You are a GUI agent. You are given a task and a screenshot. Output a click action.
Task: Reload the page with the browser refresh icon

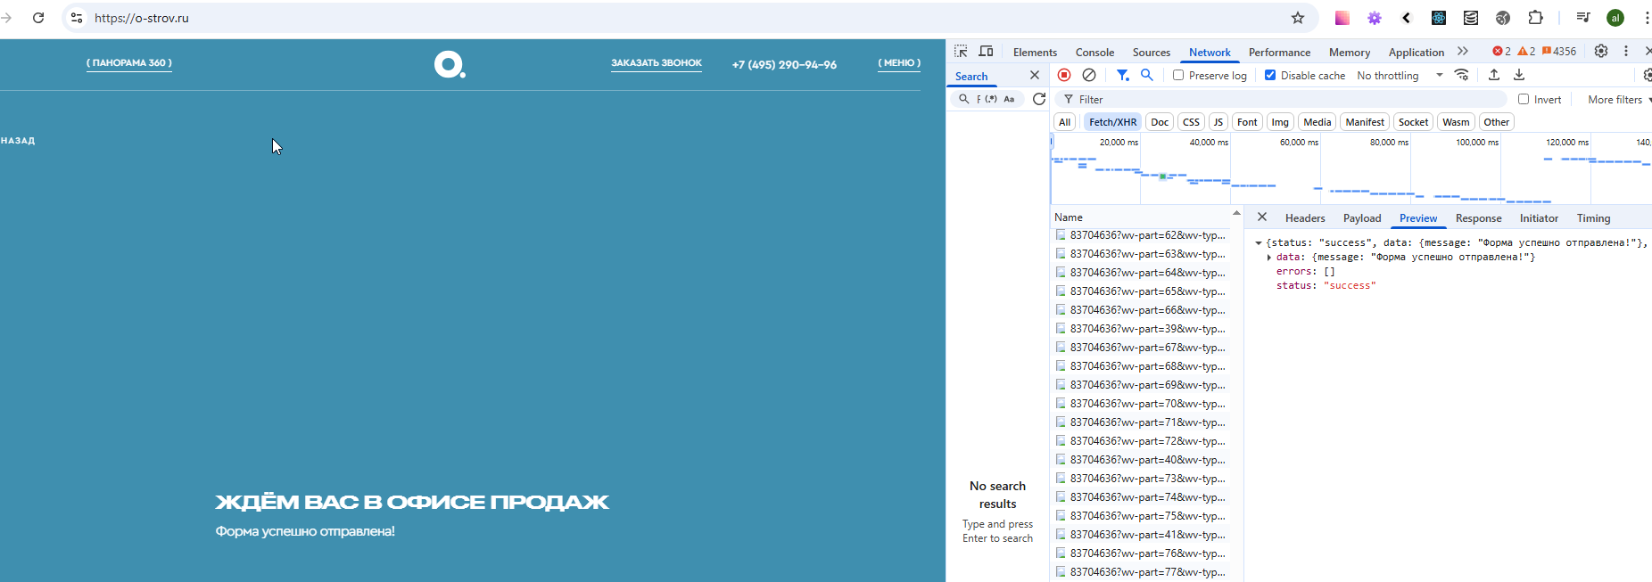pos(38,18)
